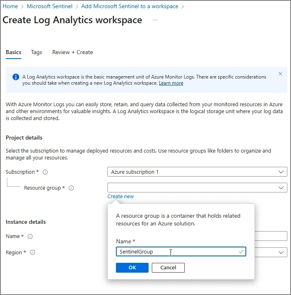This screenshot has height=295, width=291.
Task: Open the Subscription dropdown
Action: click(197, 172)
